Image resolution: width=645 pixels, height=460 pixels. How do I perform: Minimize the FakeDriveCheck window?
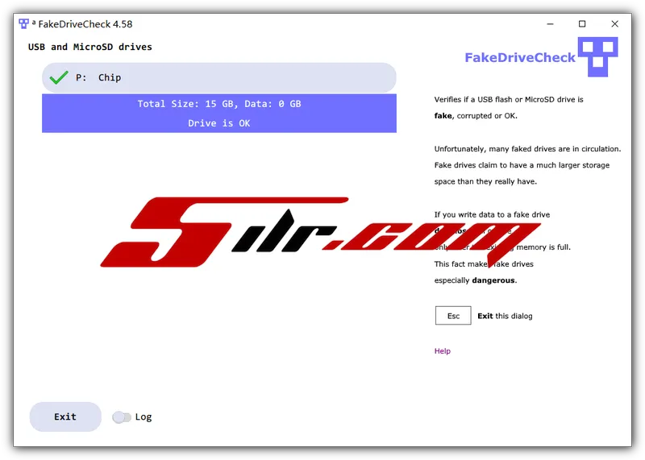pos(550,24)
